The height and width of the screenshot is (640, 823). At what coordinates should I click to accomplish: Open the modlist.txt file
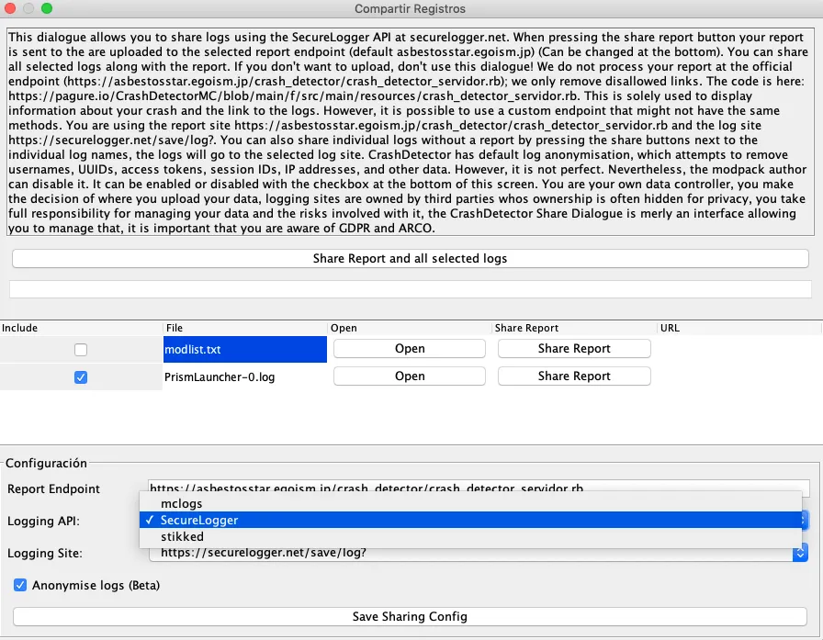click(409, 349)
